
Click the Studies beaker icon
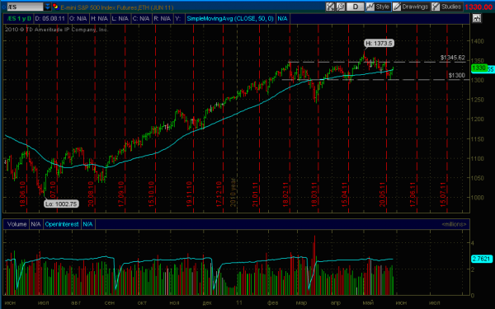click(x=436, y=7)
